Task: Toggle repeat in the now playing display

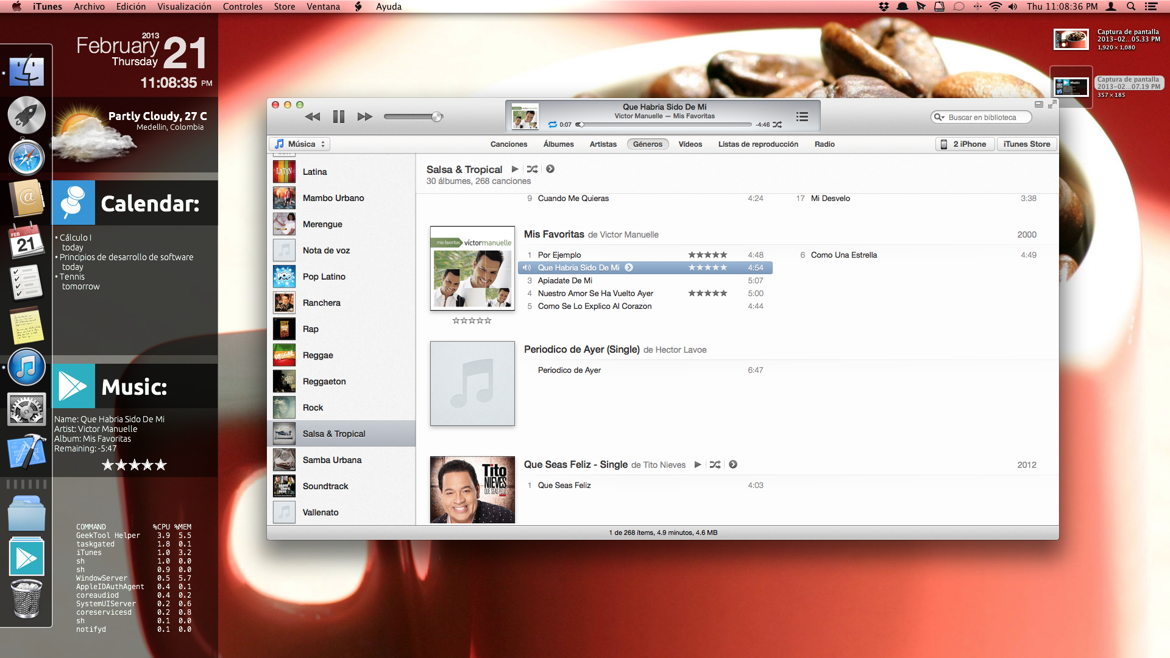Action: coord(552,124)
